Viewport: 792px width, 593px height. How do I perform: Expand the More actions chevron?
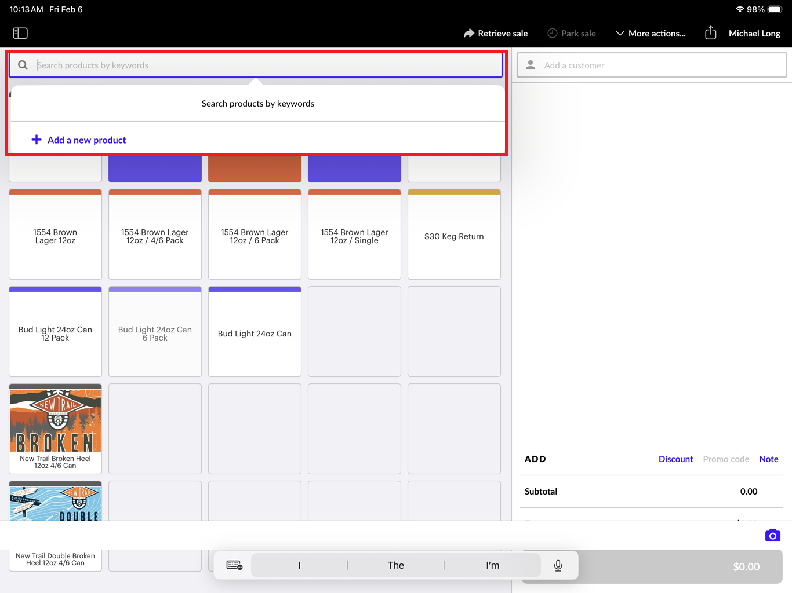coord(620,33)
